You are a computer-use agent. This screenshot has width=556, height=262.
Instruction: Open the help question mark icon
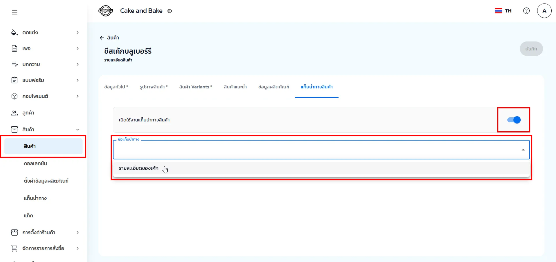(526, 11)
